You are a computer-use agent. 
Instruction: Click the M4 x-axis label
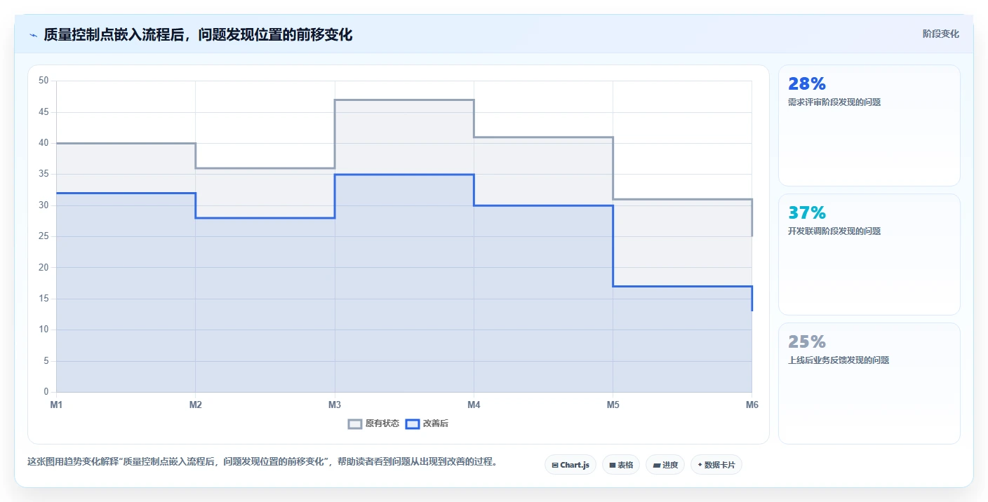474,405
